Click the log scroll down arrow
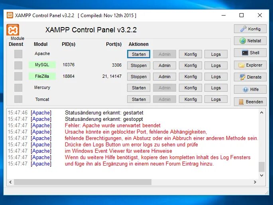This screenshot has height=205, width=273. [x=261, y=175]
